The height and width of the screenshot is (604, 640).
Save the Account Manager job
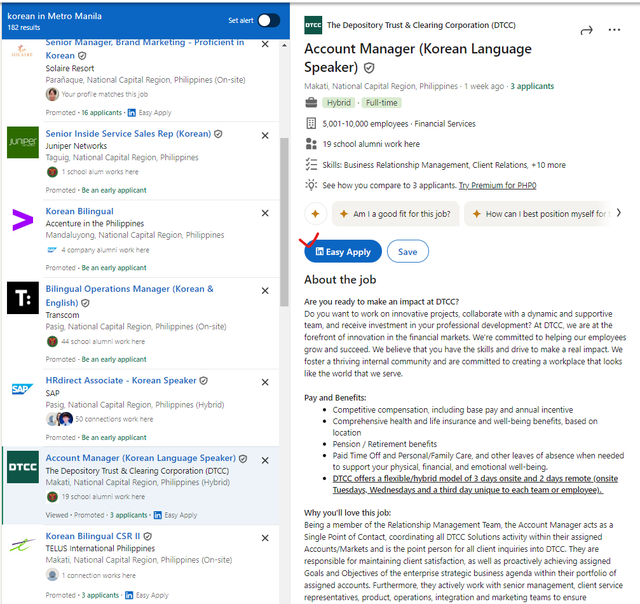(x=408, y=252)
